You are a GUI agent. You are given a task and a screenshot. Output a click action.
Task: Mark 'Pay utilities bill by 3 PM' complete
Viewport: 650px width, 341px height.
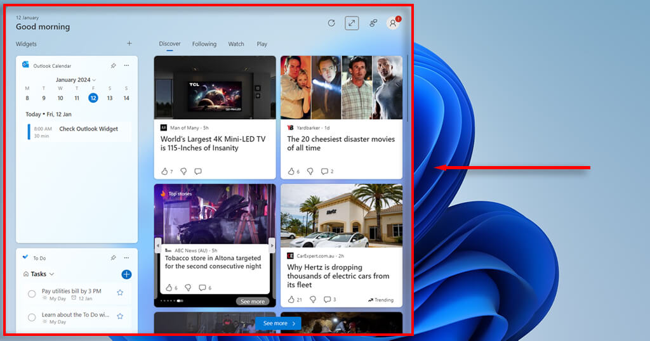coord(32,293)
